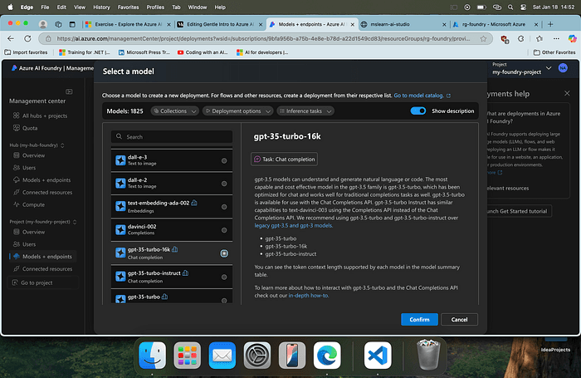Open the Collections filter dropdown
Image resolution: width=581 pixels, height=378 pixels.
click(175, 111)
